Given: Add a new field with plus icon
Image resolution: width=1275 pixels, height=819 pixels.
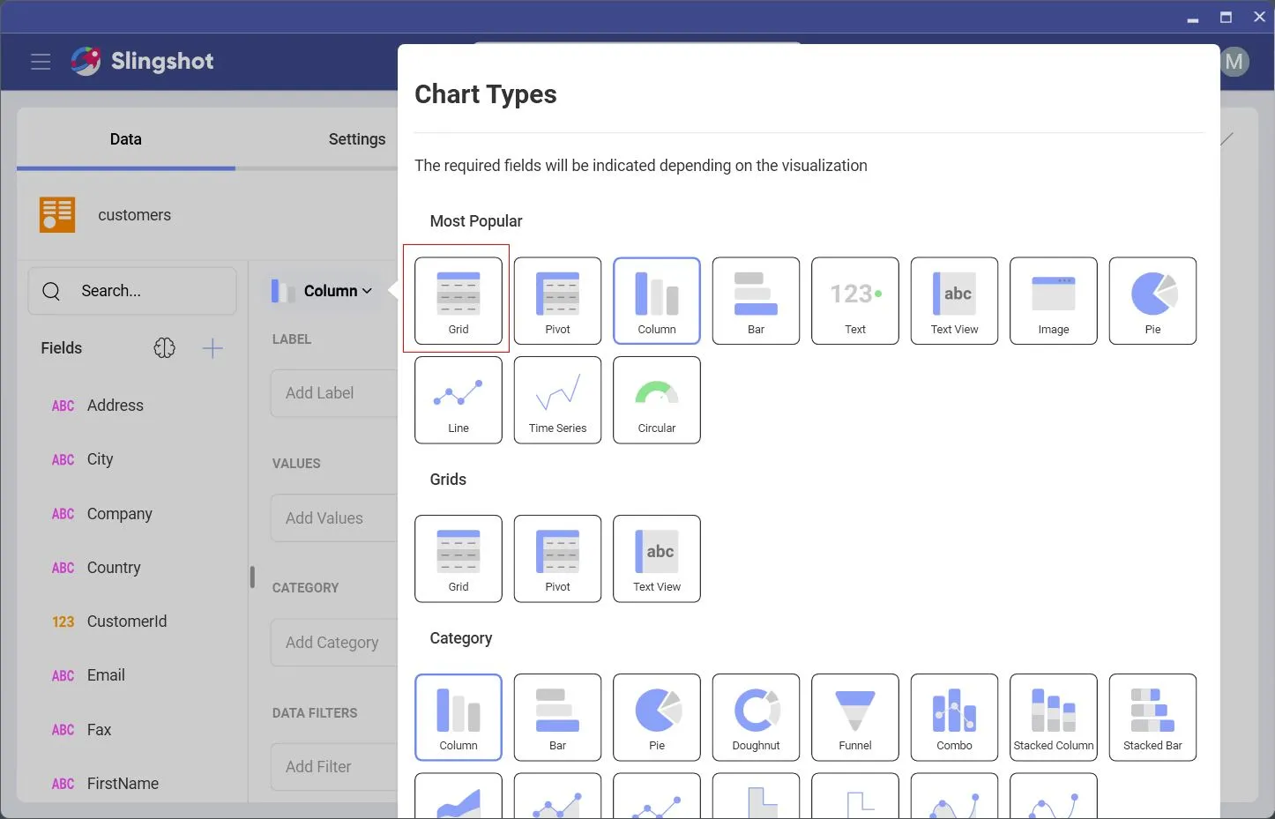Looking at the screenshot, I should 212,348.
